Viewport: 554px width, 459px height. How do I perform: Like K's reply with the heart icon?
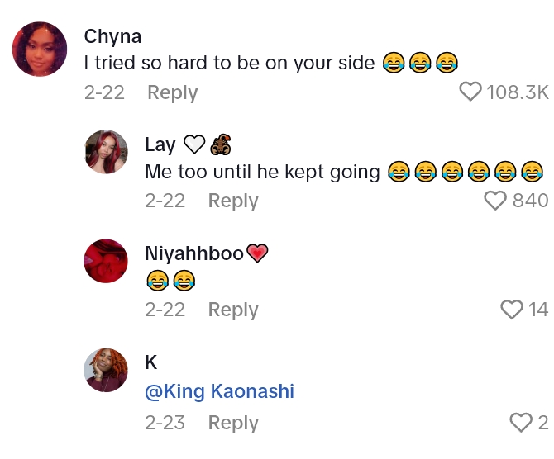[521, 423]
